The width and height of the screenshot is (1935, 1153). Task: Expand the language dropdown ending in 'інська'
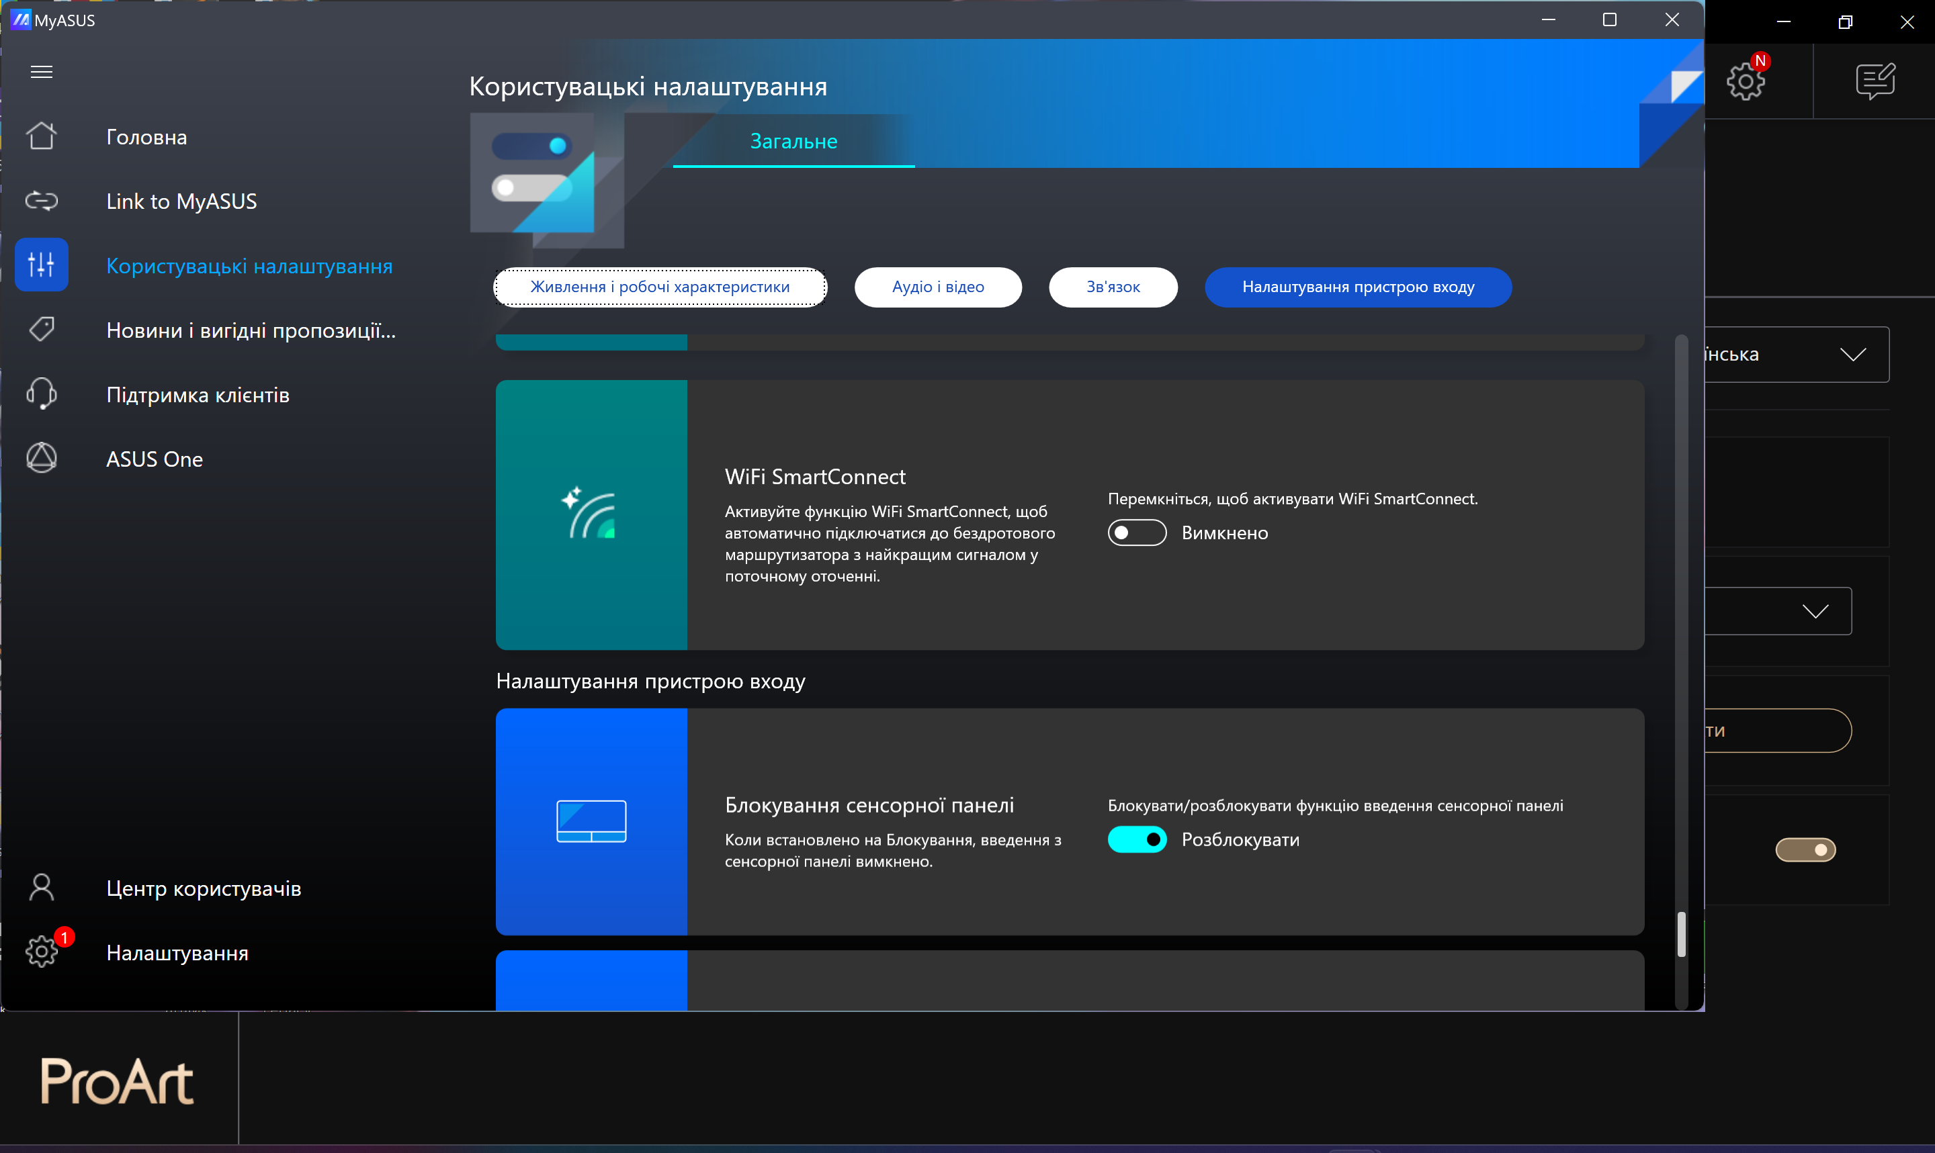[x=1852, y=355]
